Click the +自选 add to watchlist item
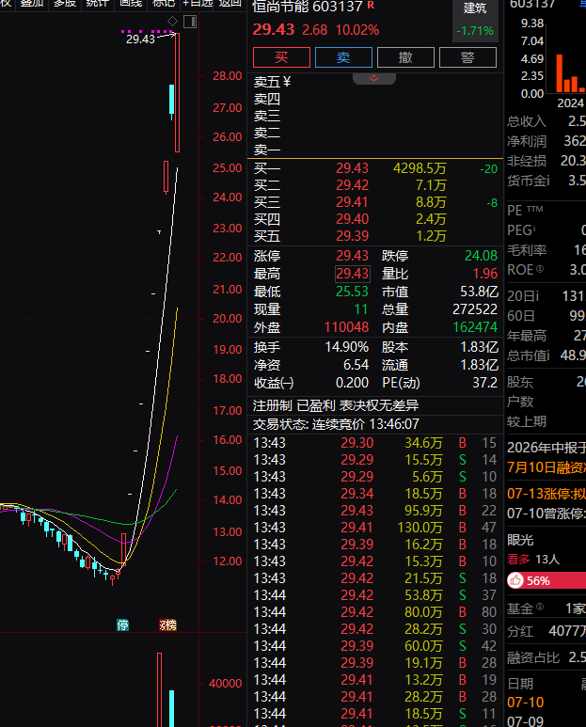This screenshot has height=727, width=586. click(198, 3)
